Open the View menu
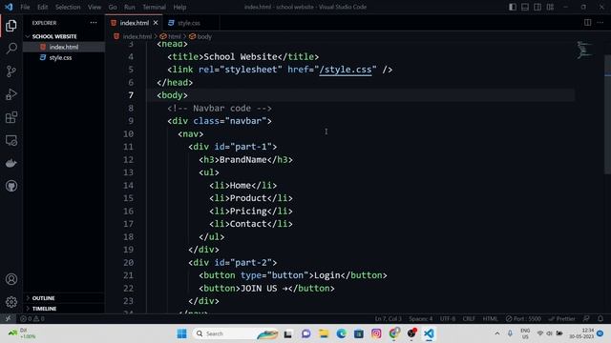The width and height of the screenshot is (611, 343). pyautogui.click(x=95, y=7)
